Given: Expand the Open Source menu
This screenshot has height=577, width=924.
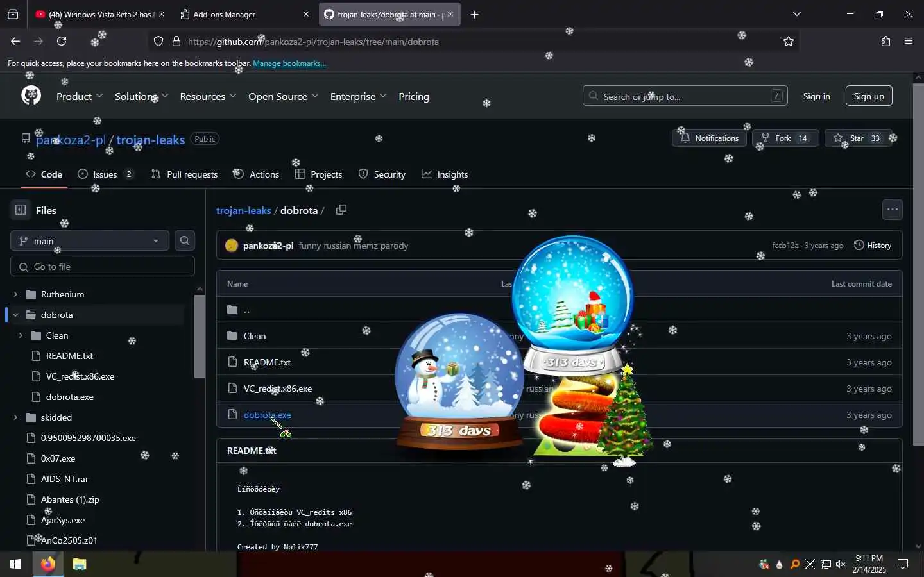Looking at the screenshot, I should [283, 97].
